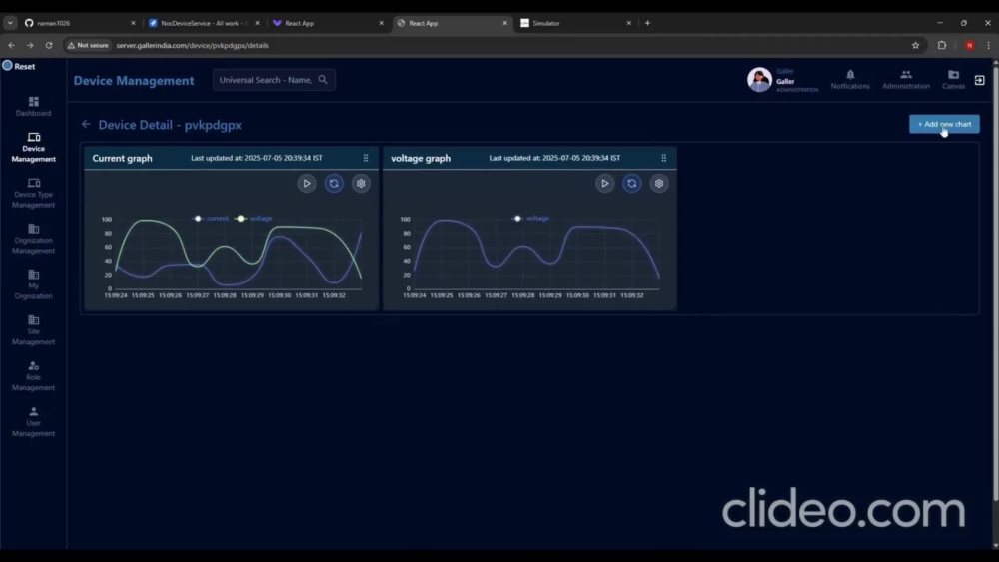Go to My Organization in sidebar
Screen dimensions: 999x562
point(33,284)
